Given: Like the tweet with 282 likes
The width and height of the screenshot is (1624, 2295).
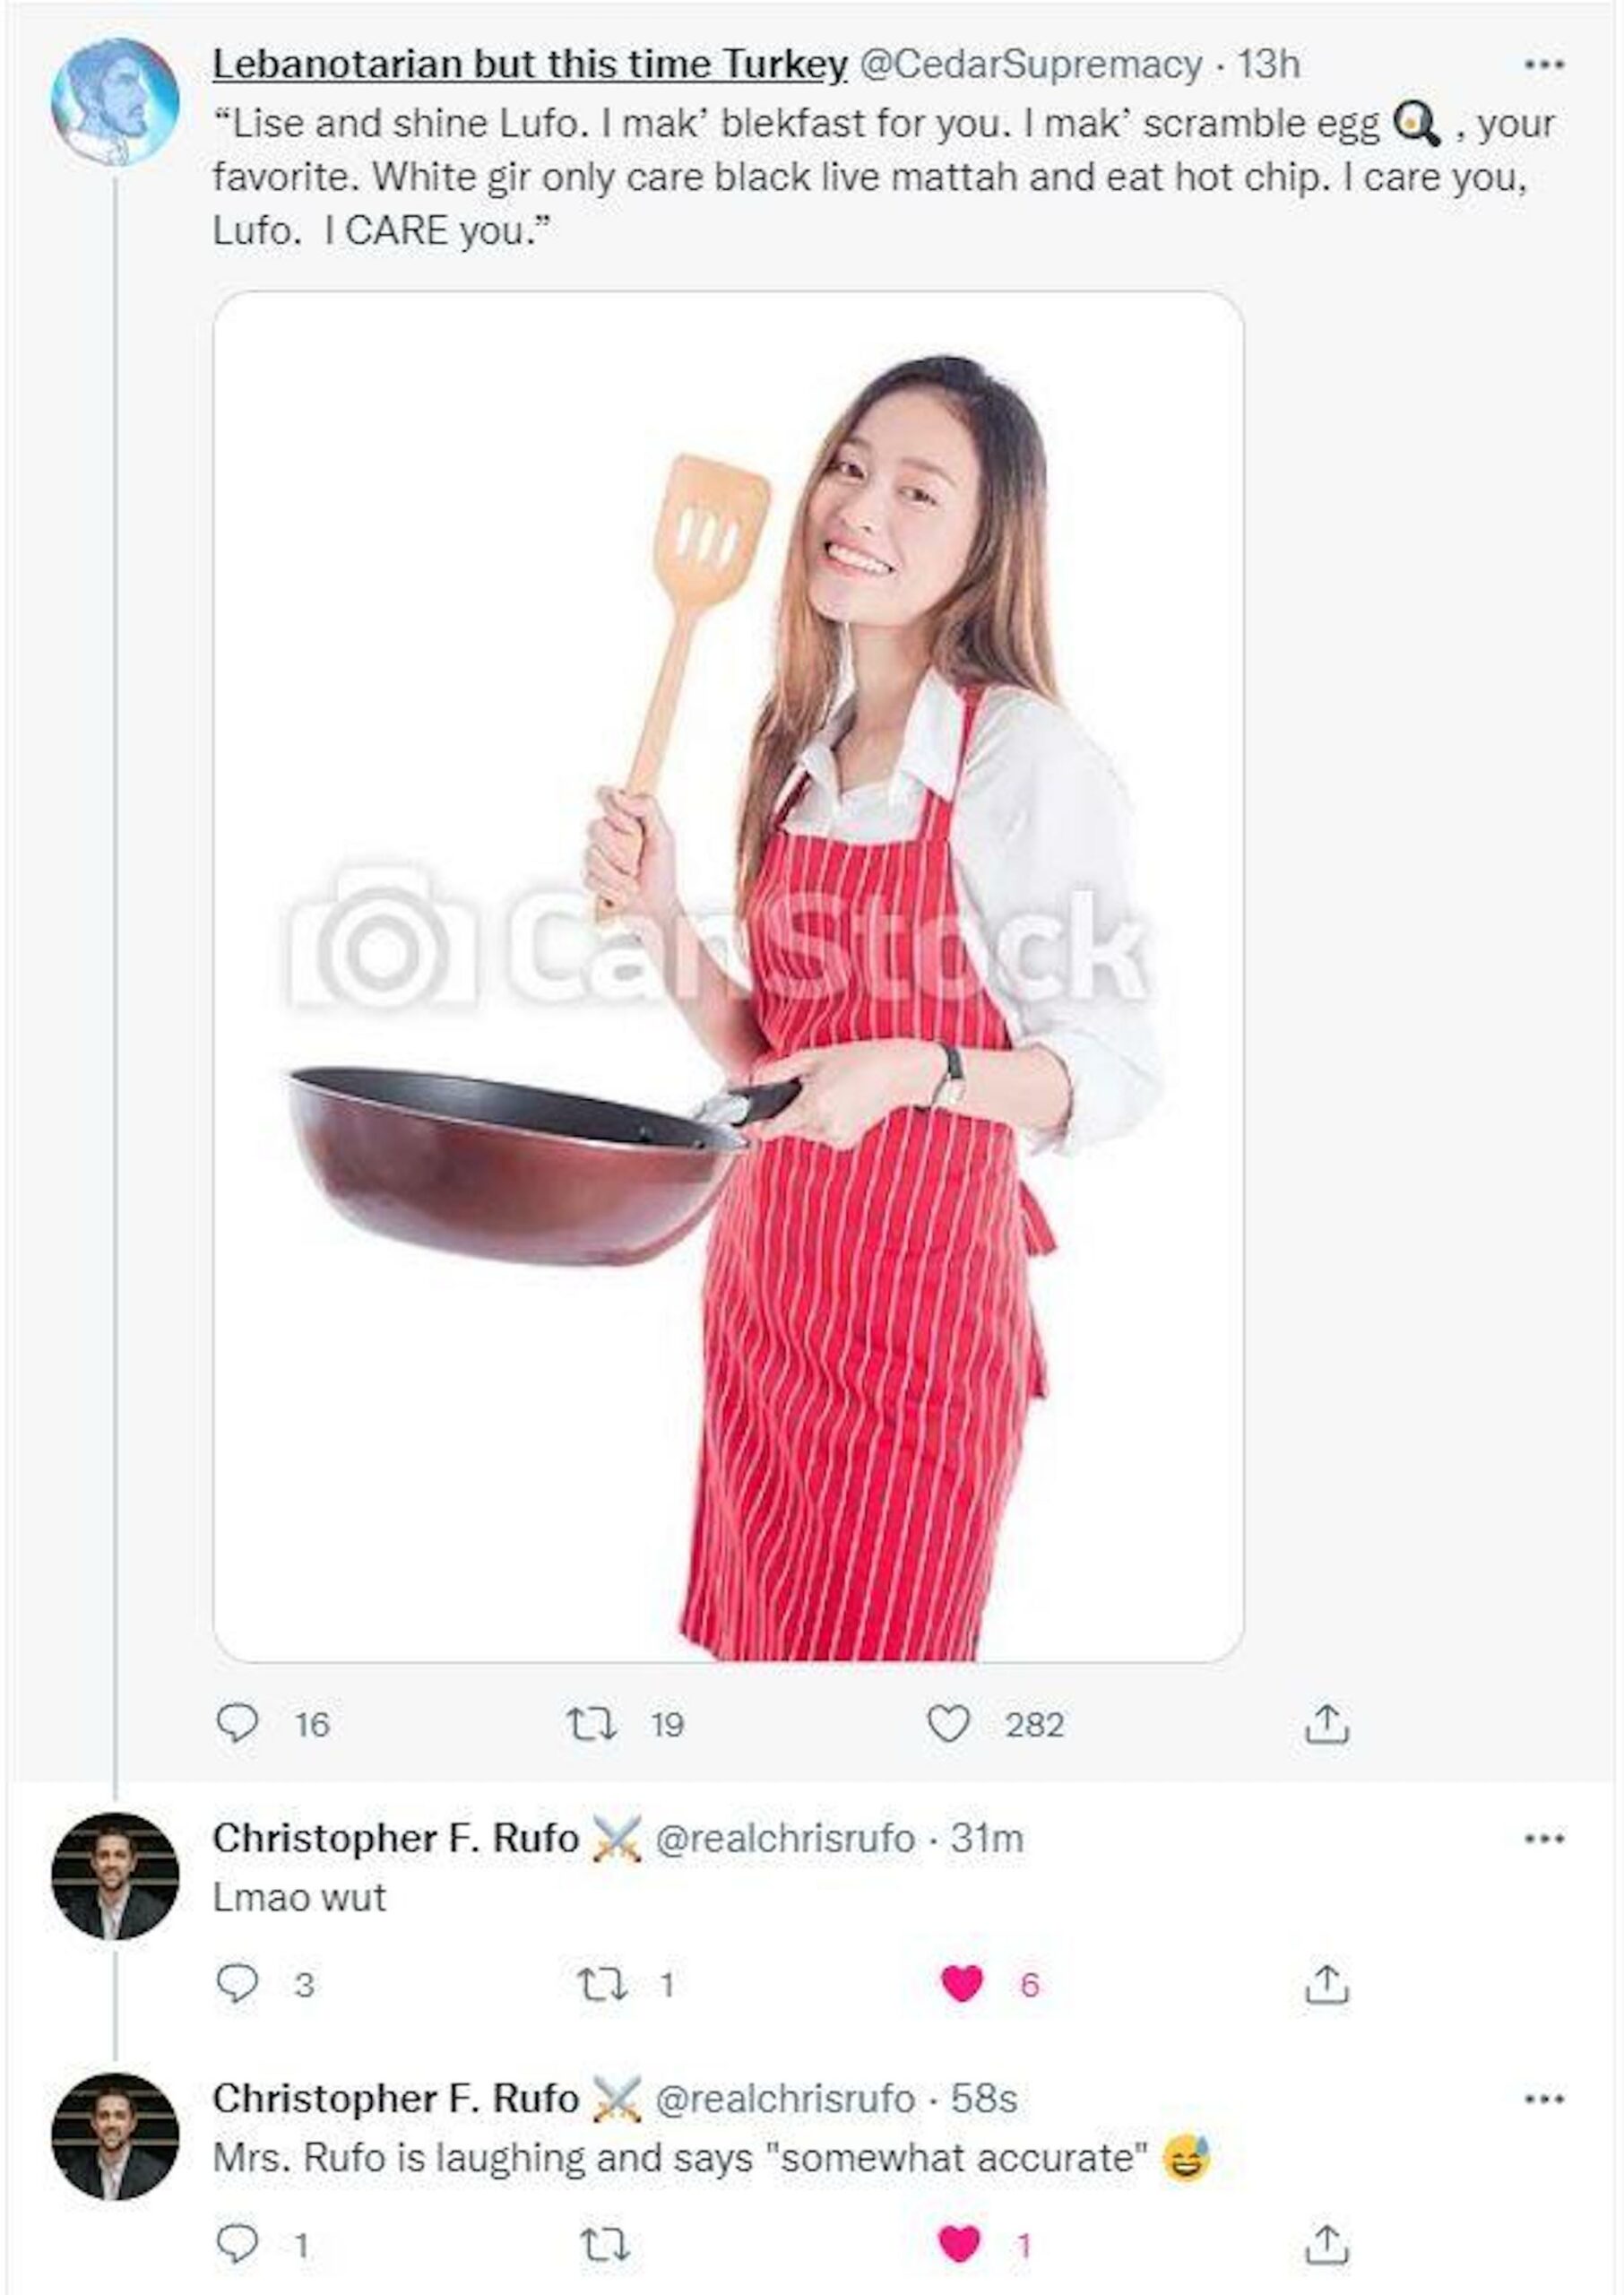Looking at the screenshot, I should click(x=948, y=1723).
